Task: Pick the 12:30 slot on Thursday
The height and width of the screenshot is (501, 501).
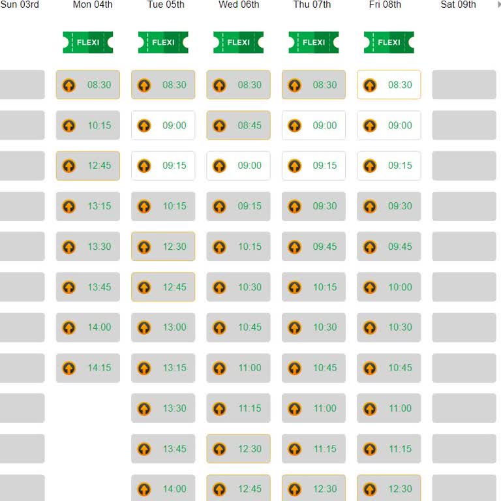Action: (314, 488)
